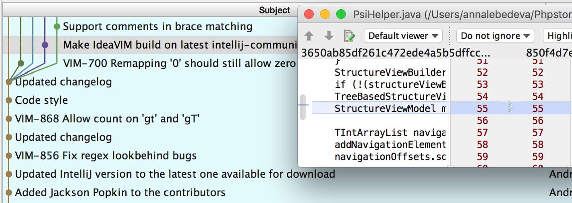Open the partially visible "Highli…" dropdown
This screenshot has width=572, height=203.
click(558, 36)
